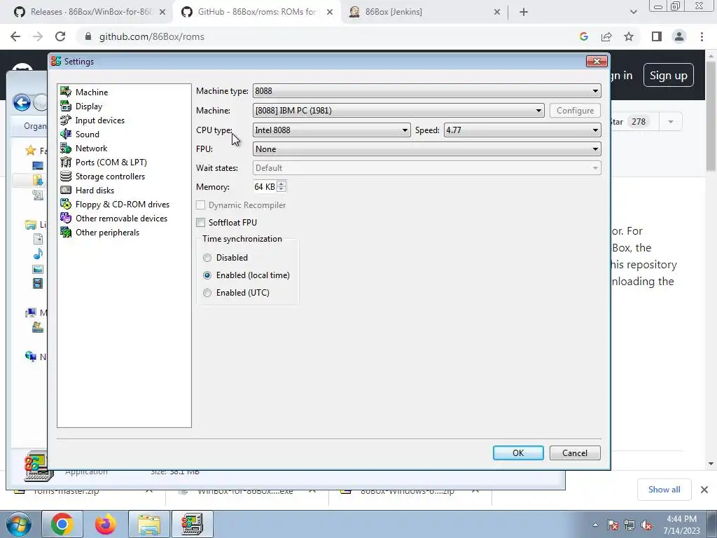Show all downloads in Chrome
The height and width of the screenshot is (538, 717).
click(x=664, y=490)
